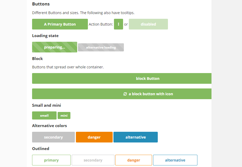Click the mini green button
242x167 pixels.
pyautogui.click(x=64, y=116)
